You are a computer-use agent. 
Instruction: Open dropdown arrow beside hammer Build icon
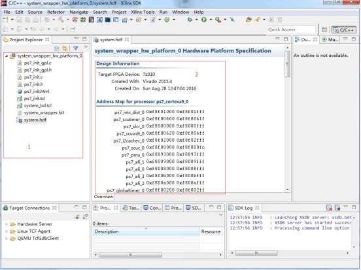click(68, 20)
